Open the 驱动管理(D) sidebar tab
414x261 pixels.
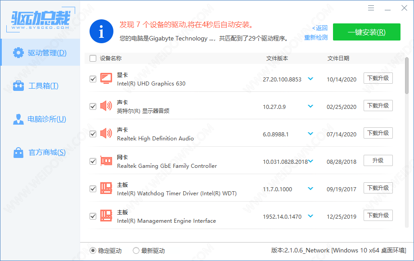pos(40,53)
